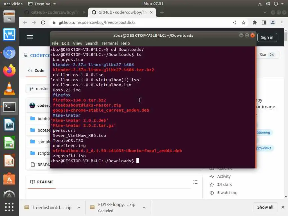
Task: Click zegosoft1.iso in terminal listing
Action: click(69, 156)
